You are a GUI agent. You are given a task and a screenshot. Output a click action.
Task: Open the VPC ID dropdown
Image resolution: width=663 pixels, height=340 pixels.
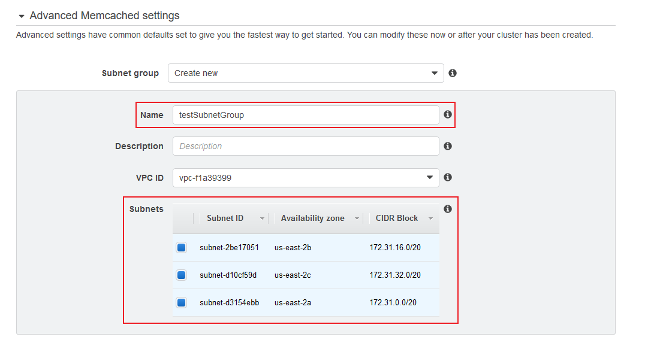point(306,178)
